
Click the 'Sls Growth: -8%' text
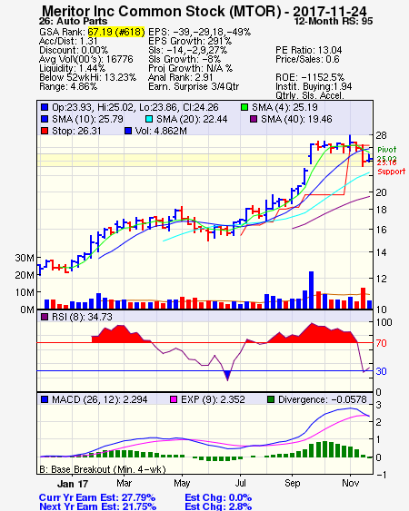[185, 59]
